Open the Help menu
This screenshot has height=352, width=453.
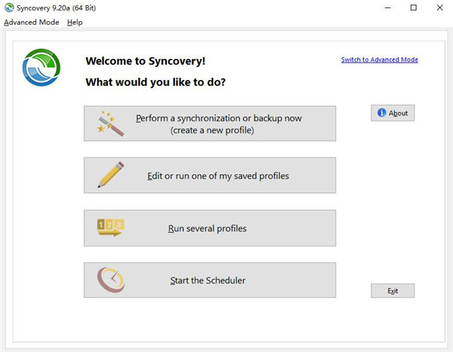(x=75, y=23)
